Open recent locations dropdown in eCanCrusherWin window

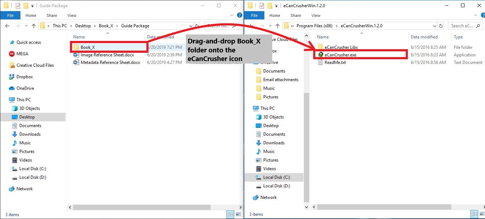(x=269, y=26)
